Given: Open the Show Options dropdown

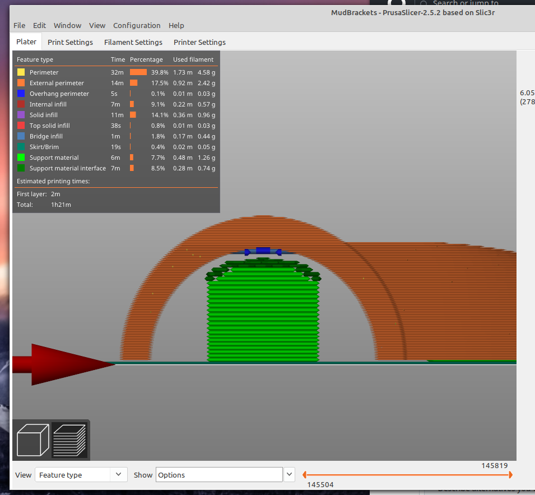Looking at the screenshot, I should pos(219,474).
